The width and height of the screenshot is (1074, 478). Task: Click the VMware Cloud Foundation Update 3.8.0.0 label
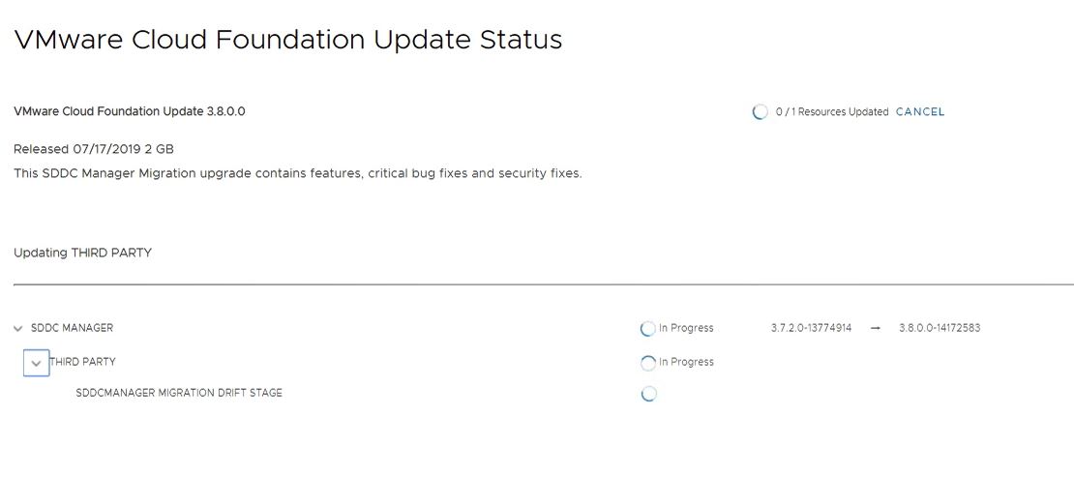pyautogui.click(x=130, y=111)
